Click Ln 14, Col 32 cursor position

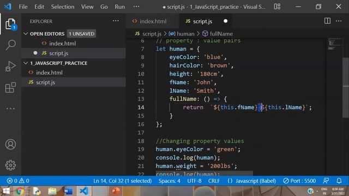pos(122,181)
